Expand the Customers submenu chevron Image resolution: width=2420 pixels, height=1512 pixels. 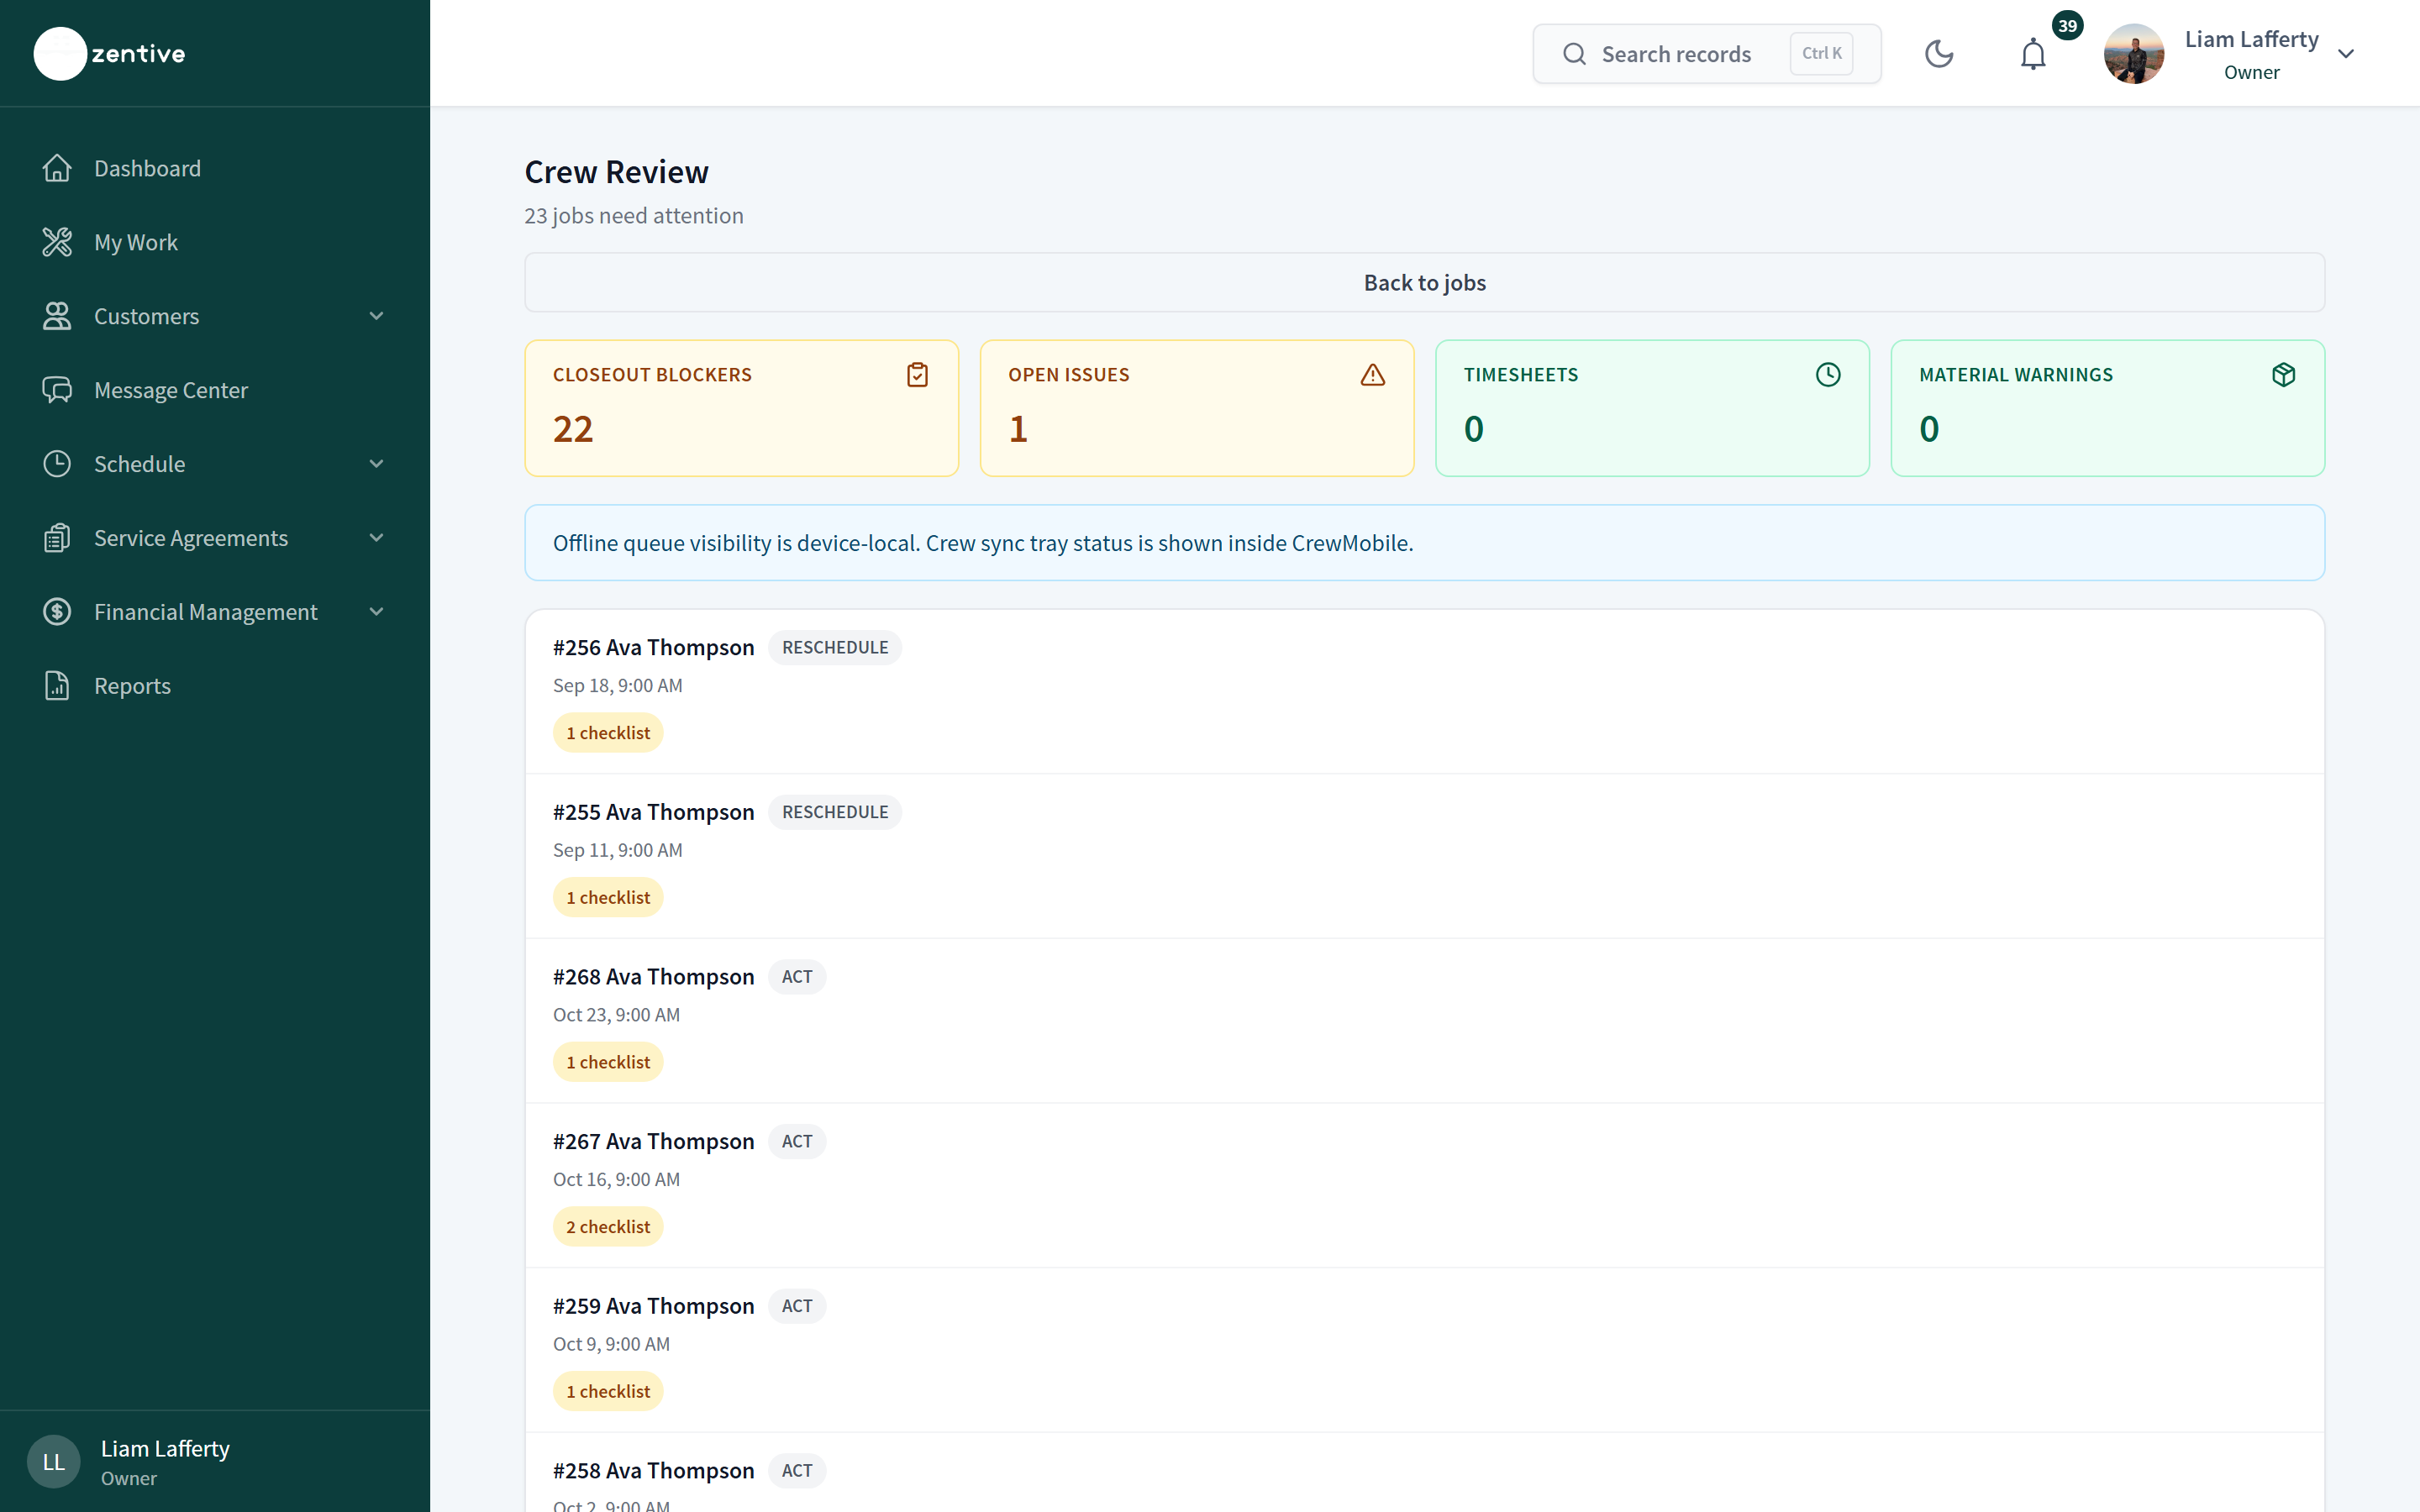click(376, 316)
